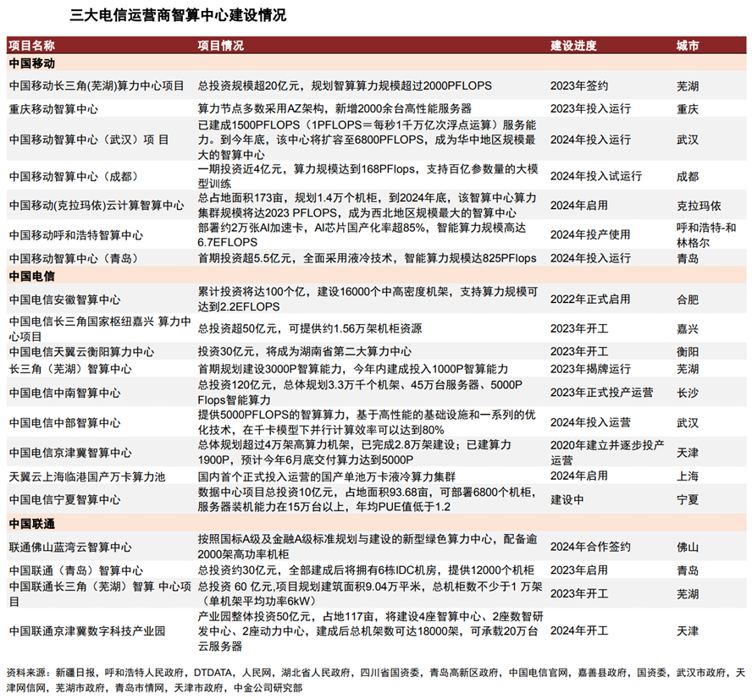
Task: Click the 重庆移动智算中心 project name
Action: pos(53,109)
